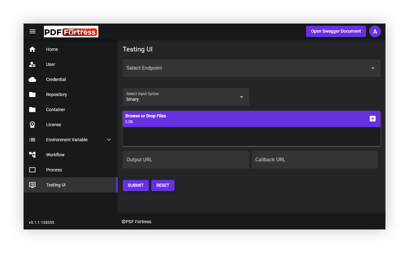Click the plus icon to add files
Screen dimensions: 409x253
373,119
